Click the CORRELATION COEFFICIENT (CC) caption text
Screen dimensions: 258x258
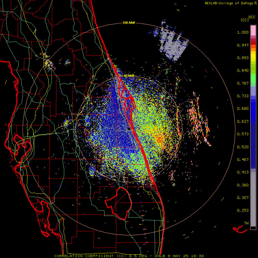click(90, 256)
